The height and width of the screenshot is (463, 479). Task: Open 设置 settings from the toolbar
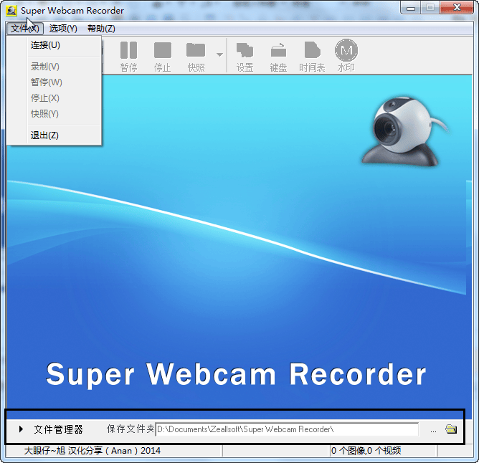pyautogui.click(x=245, y=56)
